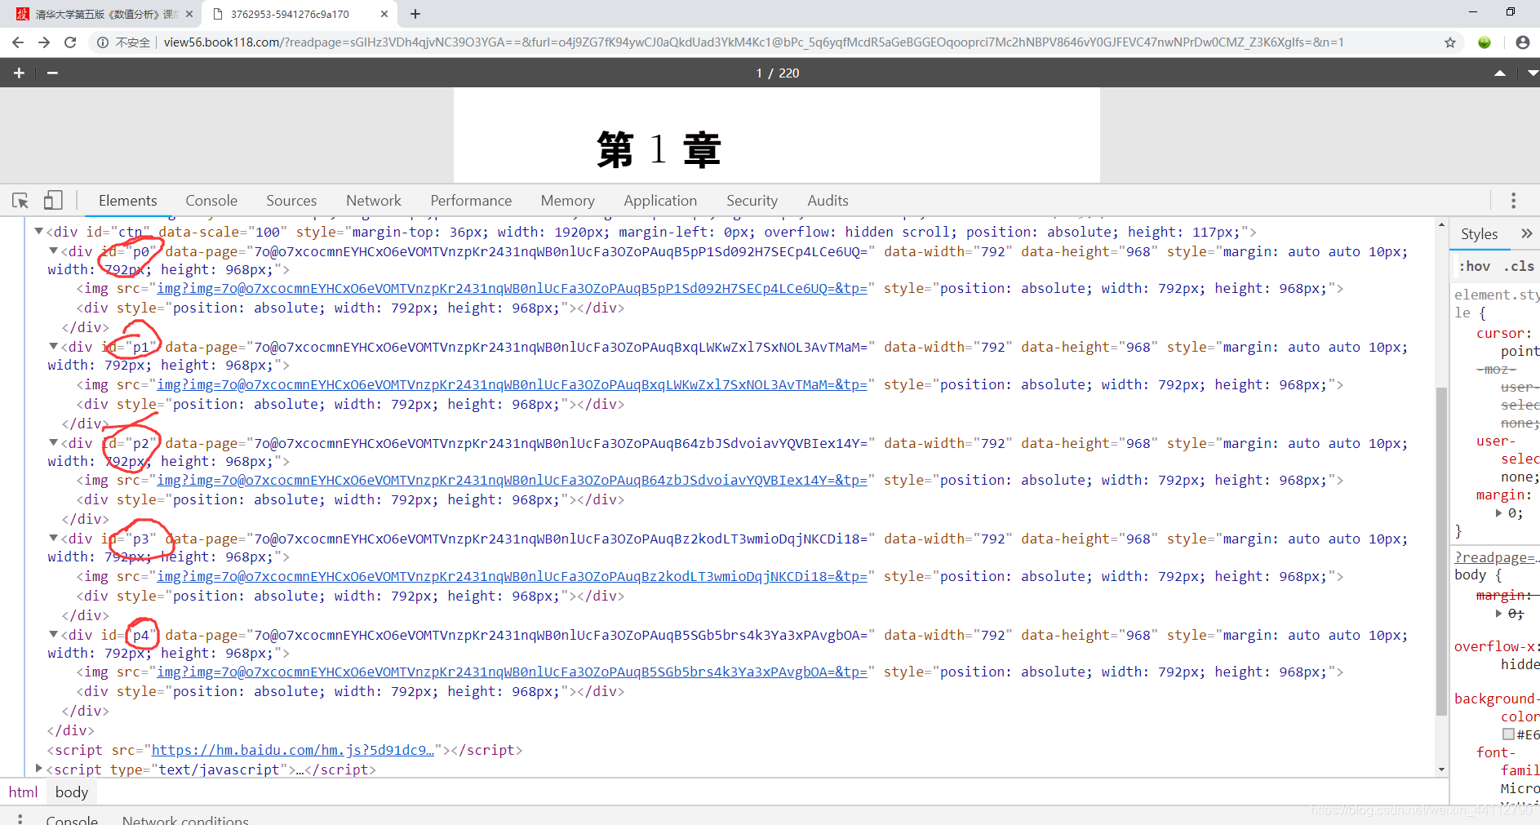
Task: Switch to the Elements tab
Action: 127,201
